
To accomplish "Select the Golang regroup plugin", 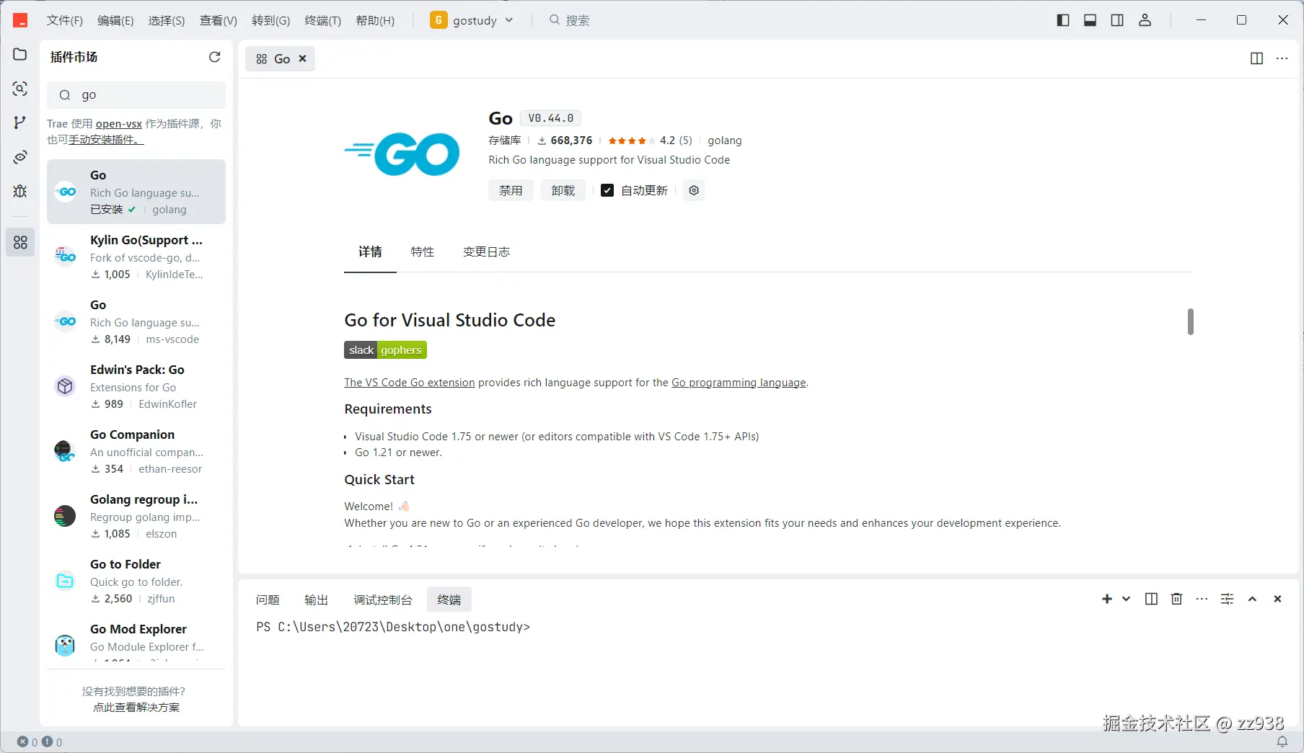I will coord(136,516).
